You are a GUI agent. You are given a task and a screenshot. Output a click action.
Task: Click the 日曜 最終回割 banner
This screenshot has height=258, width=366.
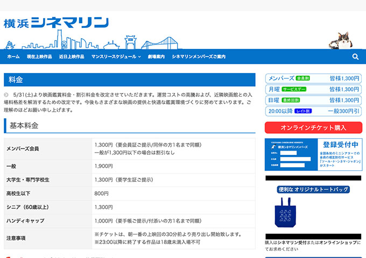[313, 100]
